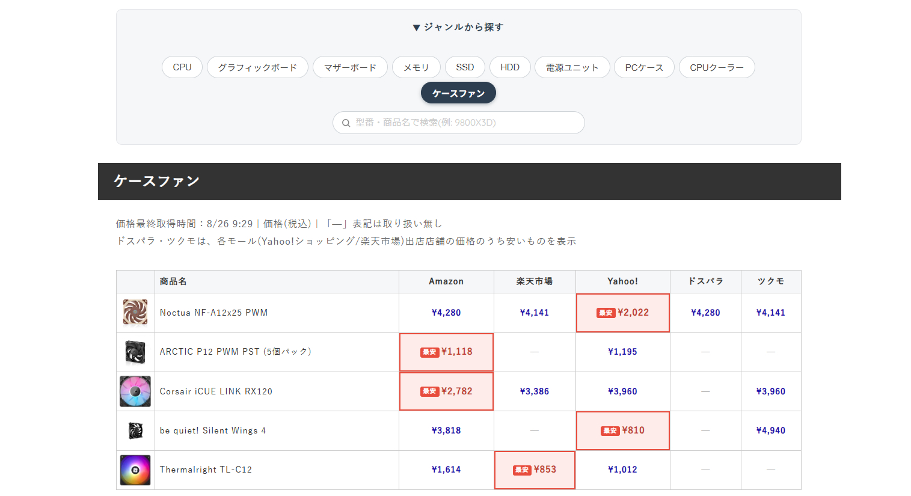The height and width of the screenshot is (496, 911).
Task: Open Corsair 楽天市場 price ¥3,386
Action: coord(535,391)
